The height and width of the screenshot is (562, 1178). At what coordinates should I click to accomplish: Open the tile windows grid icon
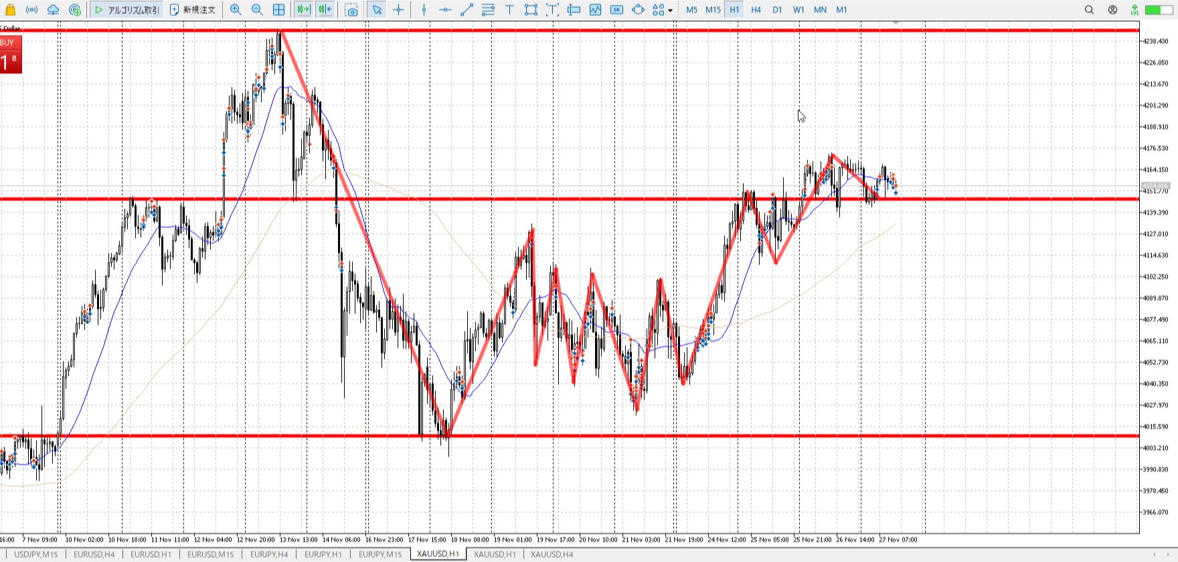[278, 9]
